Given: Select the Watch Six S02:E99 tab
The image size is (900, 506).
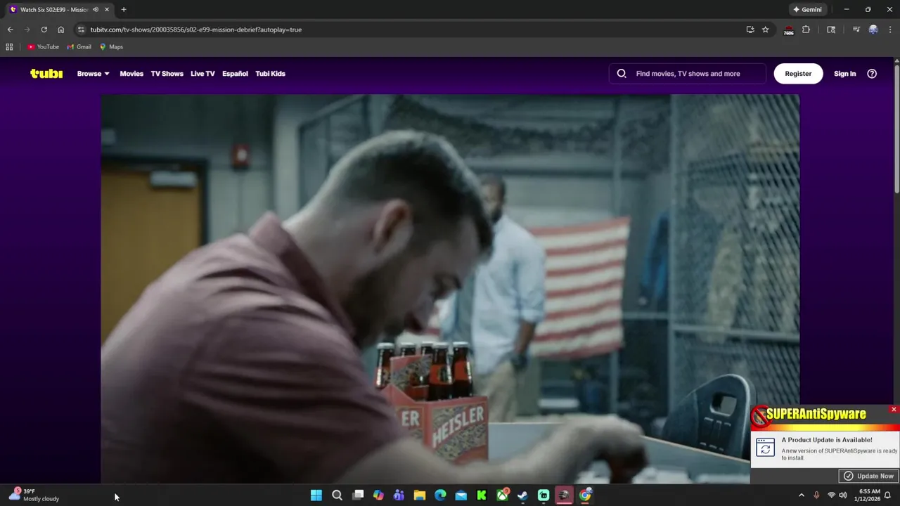Looking at the screenshot, I should (54, 9).
